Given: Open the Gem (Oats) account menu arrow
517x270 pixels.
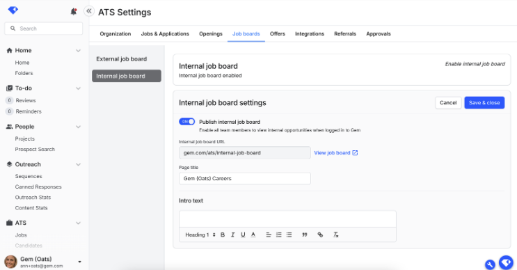Looking at the screenshot, I should click(x=79, y=262).
